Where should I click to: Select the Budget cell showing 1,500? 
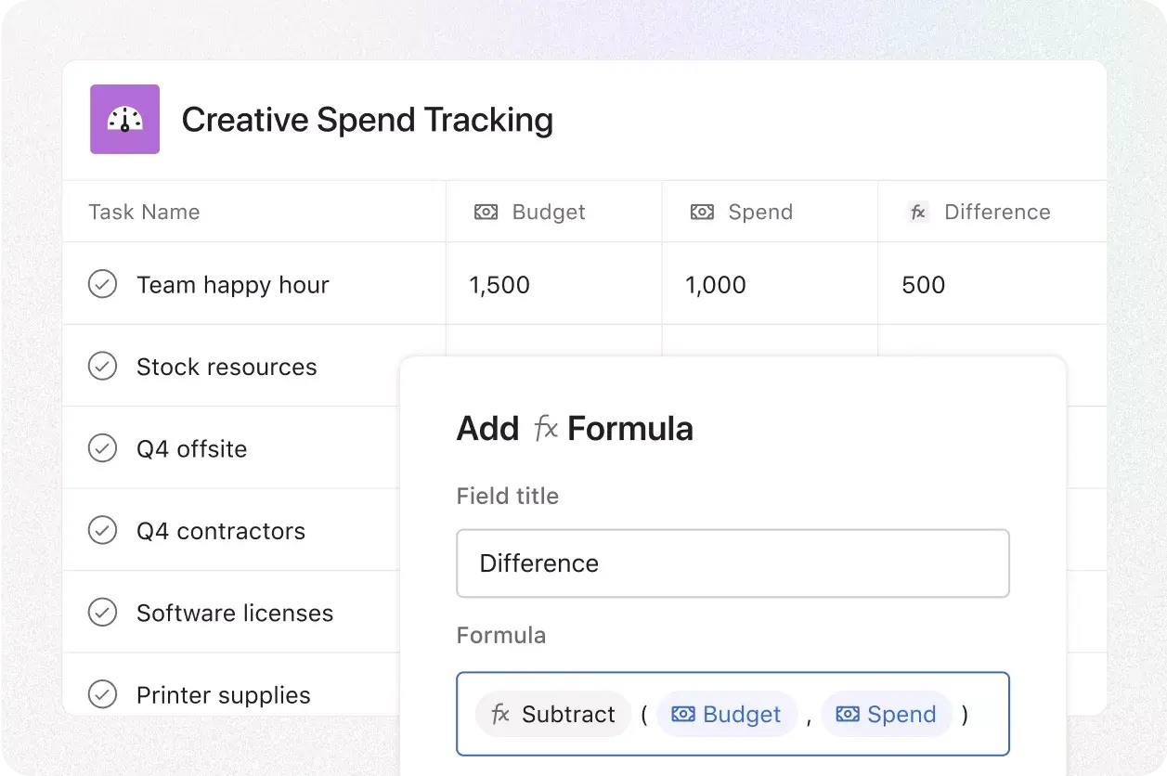pos(499,284)
